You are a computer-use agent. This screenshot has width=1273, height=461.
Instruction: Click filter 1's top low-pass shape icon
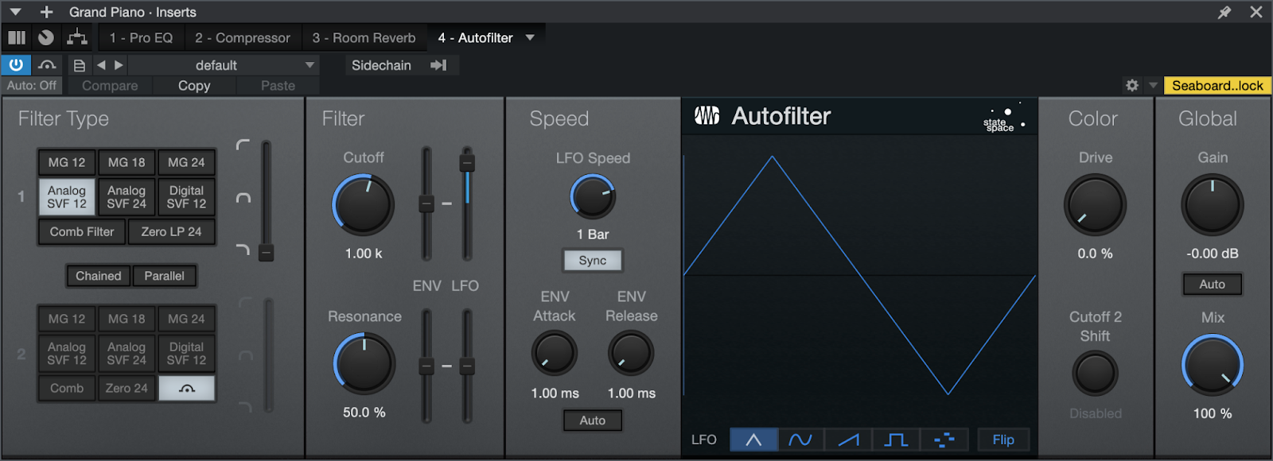[243, 145]
